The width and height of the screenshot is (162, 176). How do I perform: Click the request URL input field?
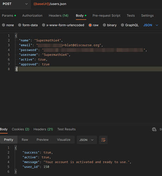(x=96, y=4)
